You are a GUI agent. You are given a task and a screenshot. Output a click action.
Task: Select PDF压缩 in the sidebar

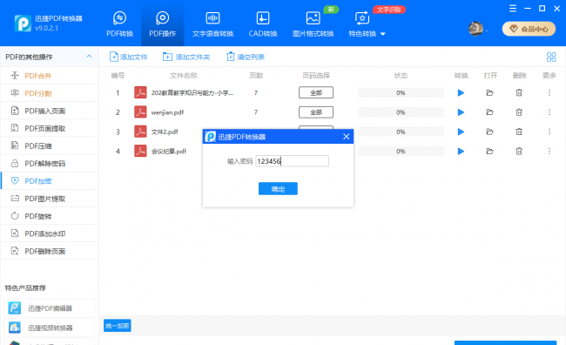click(x=50, y=145)
